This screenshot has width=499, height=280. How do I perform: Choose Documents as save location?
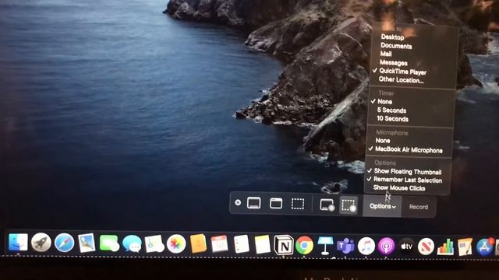(x=396, y=46)
